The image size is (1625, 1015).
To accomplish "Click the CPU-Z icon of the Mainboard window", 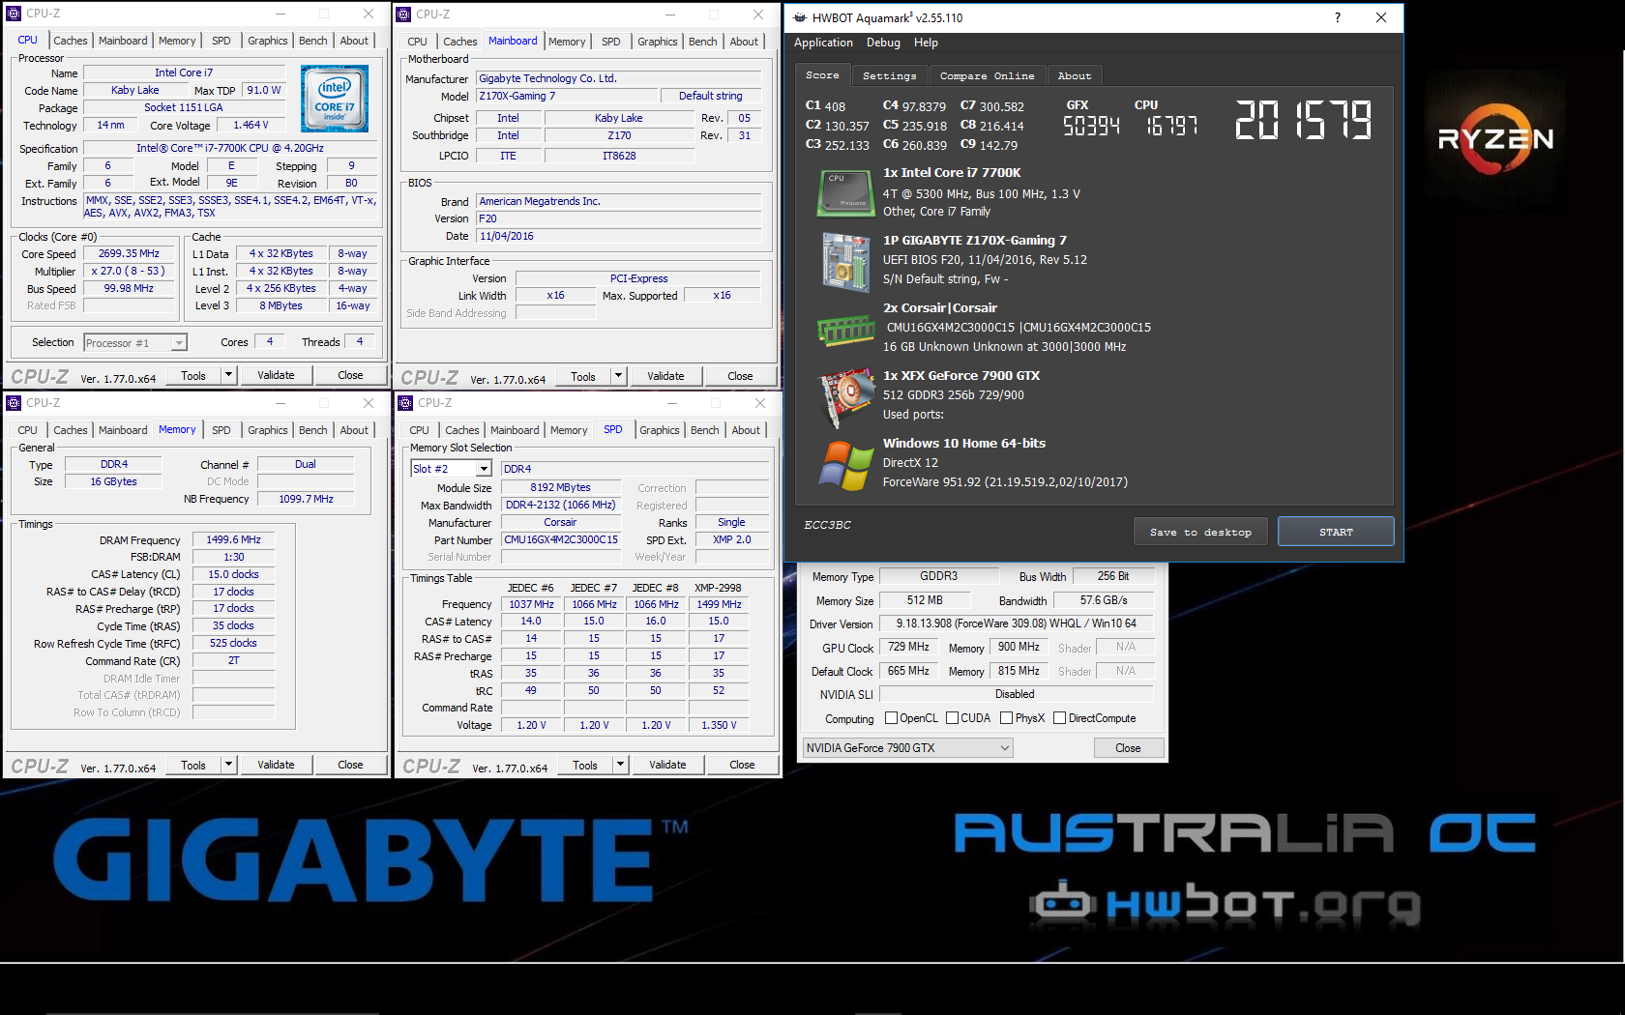I will (x=404, y=14).
